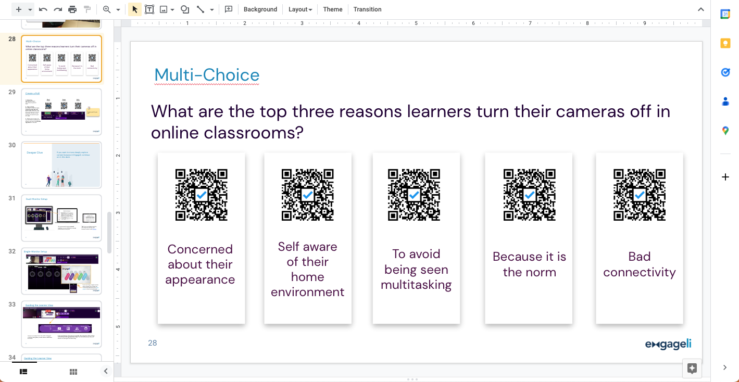The width and height of the screenshot is (739, 382).
Task: Select QR code above Concerned about their appearance
Action: coord(202,195)
